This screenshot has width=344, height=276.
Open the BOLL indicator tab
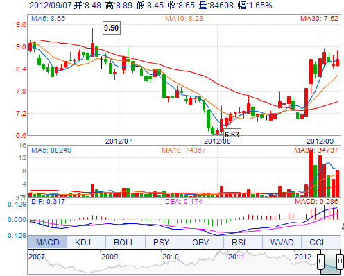pos(126,242)
